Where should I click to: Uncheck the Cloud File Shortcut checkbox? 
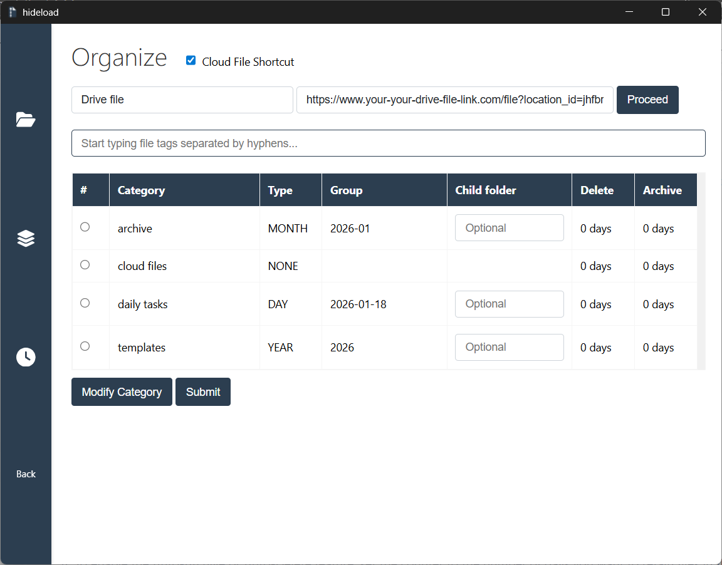click(x=191, y=60)
